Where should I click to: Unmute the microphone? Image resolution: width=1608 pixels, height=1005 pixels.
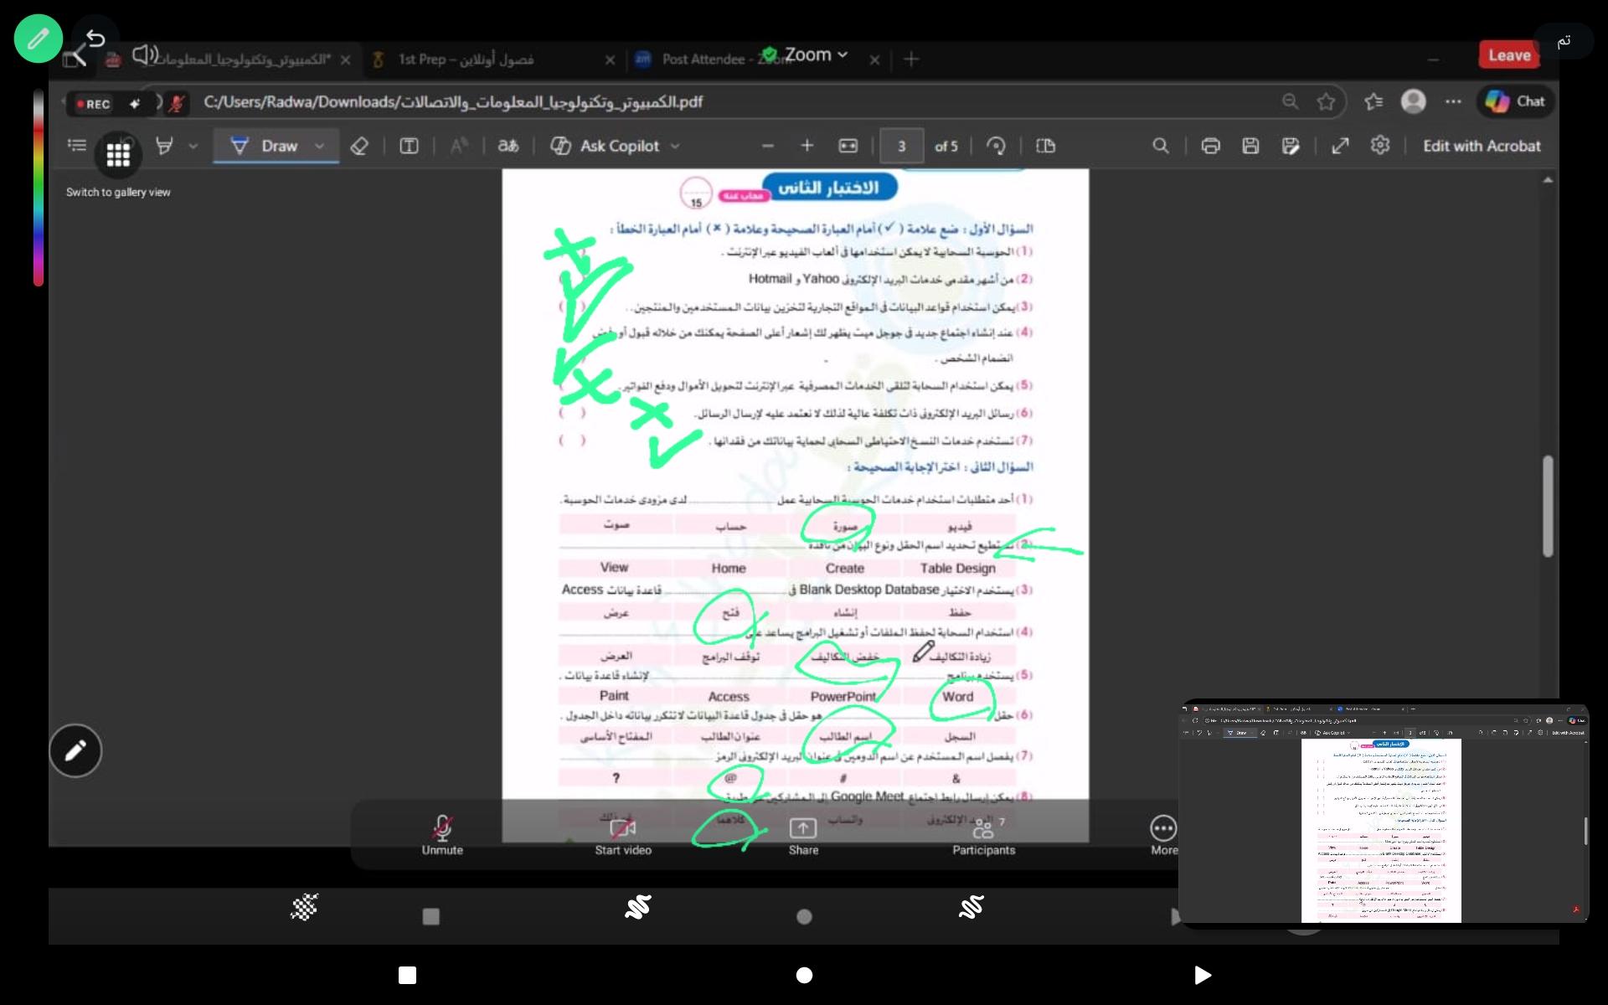click(442, 834)
